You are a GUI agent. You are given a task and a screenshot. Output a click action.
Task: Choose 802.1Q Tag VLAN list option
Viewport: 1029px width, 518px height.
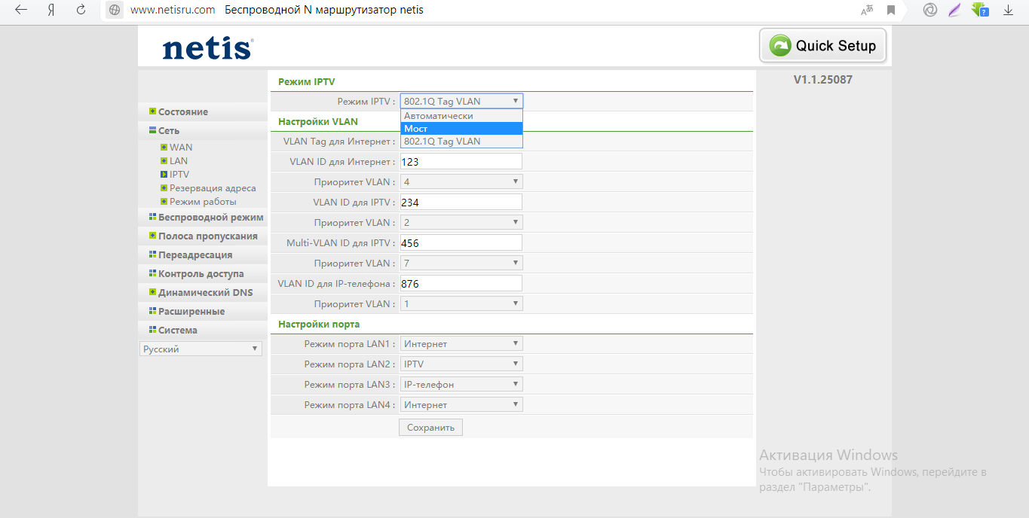[x=461, y=141]
